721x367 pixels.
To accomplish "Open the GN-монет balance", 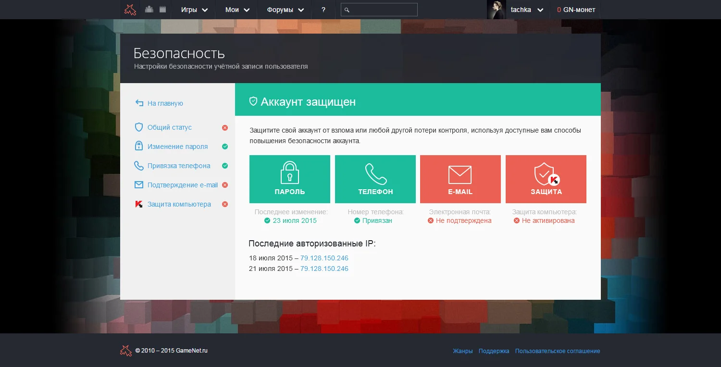I will tap(576, 10).
